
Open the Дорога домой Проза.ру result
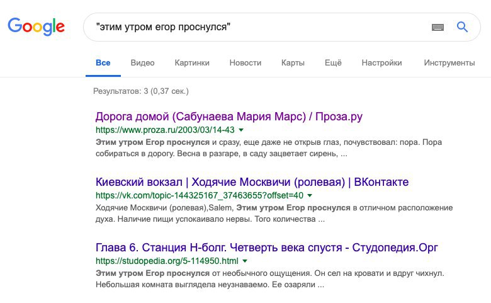coord(229,117)
